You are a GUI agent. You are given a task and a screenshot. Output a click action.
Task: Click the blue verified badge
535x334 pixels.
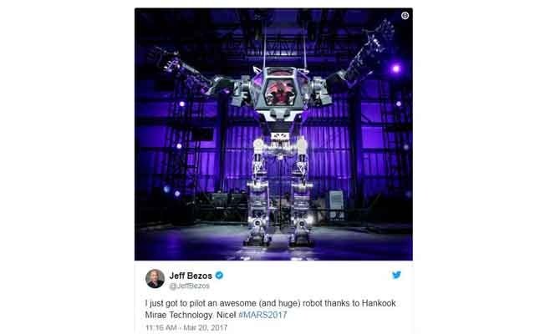pos(219,275)
